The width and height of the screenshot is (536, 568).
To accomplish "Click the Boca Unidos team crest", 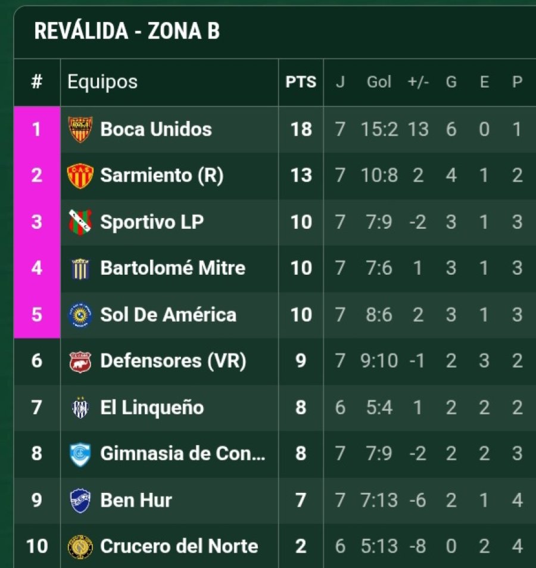I will (80, 129).
